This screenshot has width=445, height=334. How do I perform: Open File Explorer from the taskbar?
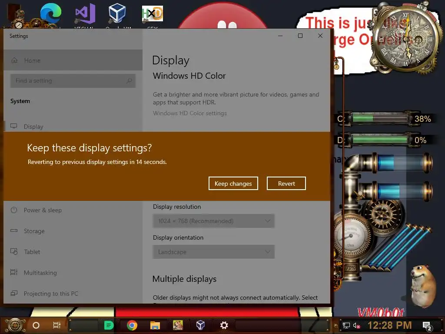point(155,325)
